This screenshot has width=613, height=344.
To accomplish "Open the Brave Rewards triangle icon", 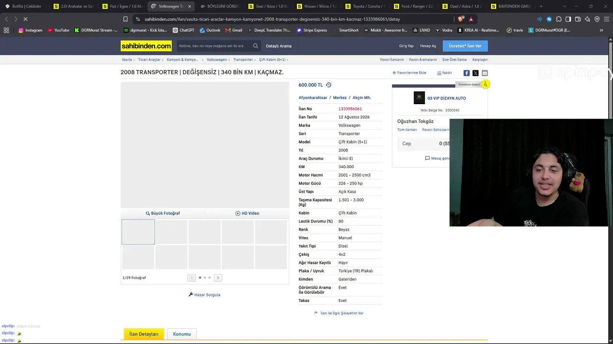I will (471, 19).
